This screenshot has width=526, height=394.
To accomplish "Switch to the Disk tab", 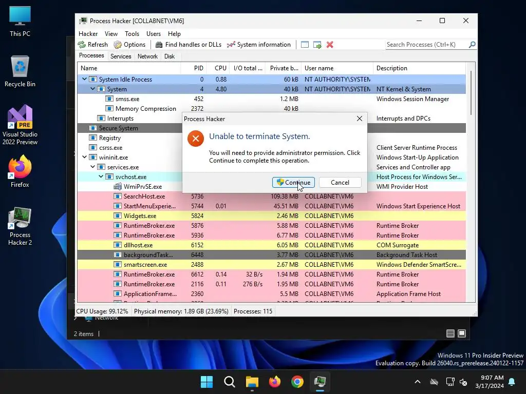I will (170, 56).
